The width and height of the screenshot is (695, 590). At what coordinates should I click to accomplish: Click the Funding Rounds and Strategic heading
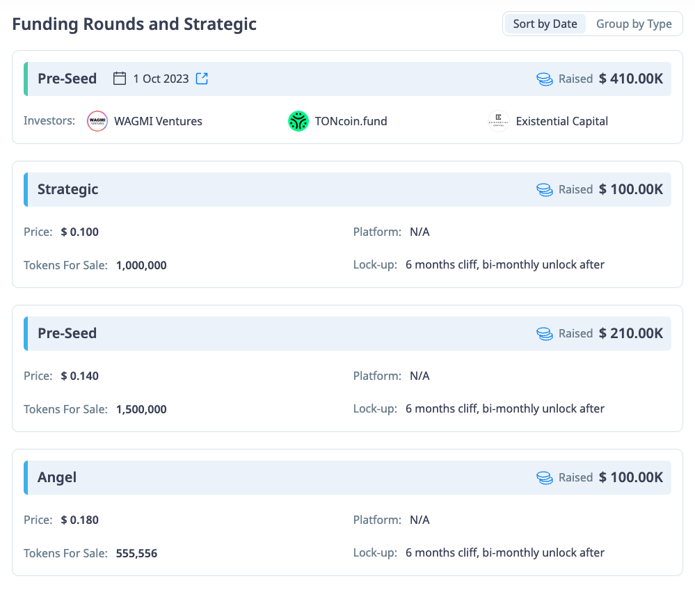(x=134, y=24)
